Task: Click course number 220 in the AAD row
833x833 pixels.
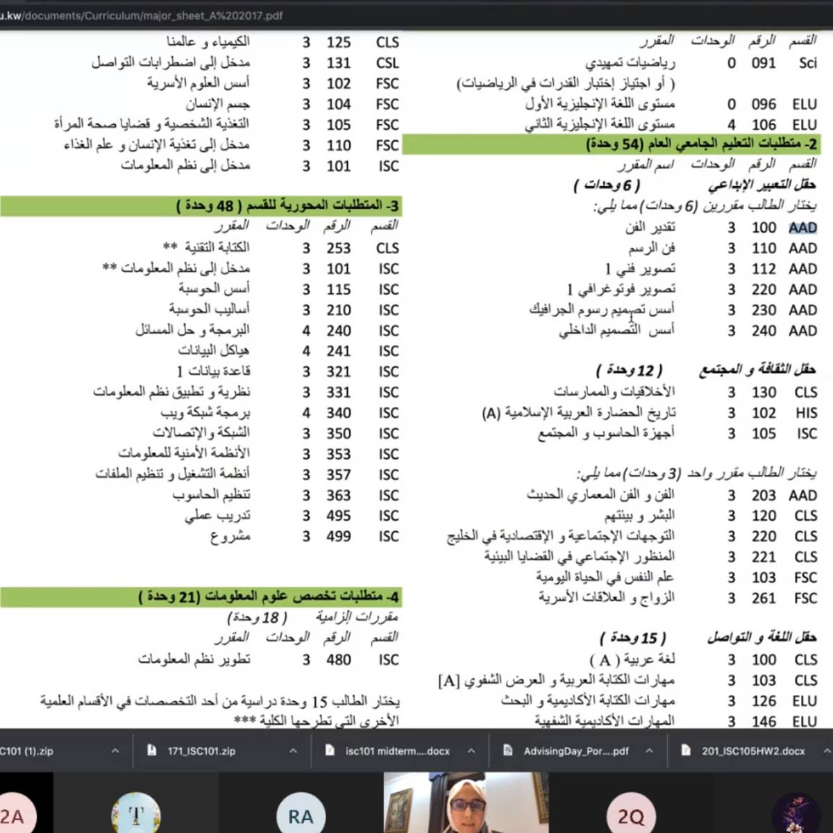Action: [x=764, y=289]
